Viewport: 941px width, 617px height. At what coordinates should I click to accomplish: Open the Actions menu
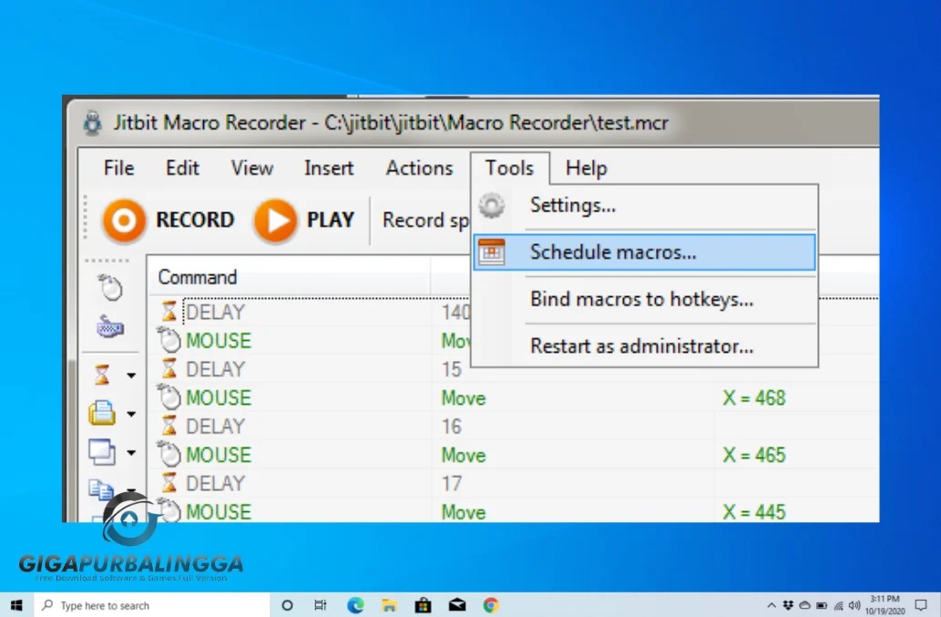418,168
